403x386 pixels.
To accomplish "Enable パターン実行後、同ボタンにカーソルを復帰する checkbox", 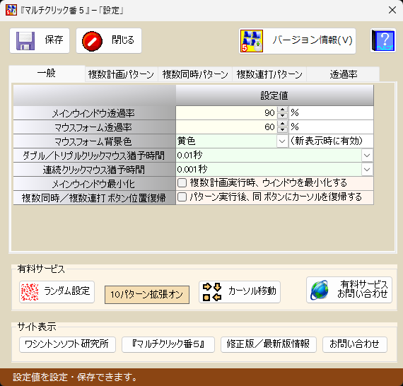I will 182,197.
